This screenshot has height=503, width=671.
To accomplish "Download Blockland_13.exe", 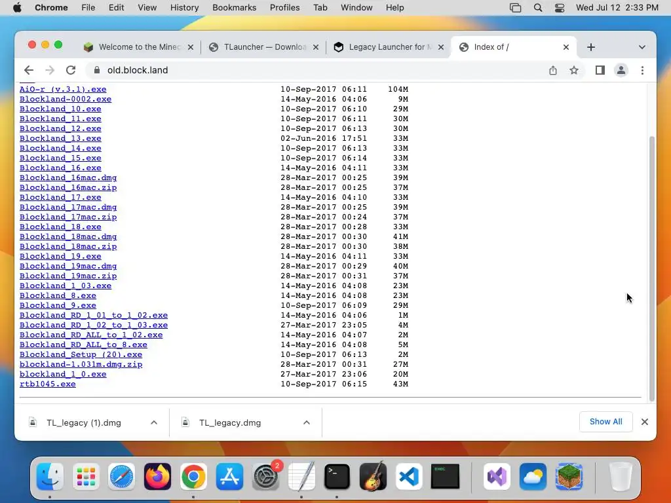I will coord(60,138).
